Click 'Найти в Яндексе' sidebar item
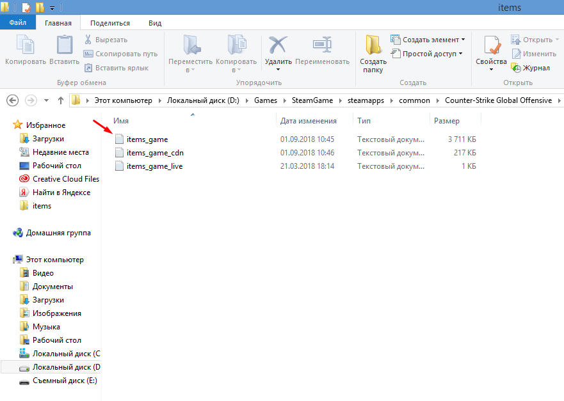The image size is (564, 401). coord(54,193)
